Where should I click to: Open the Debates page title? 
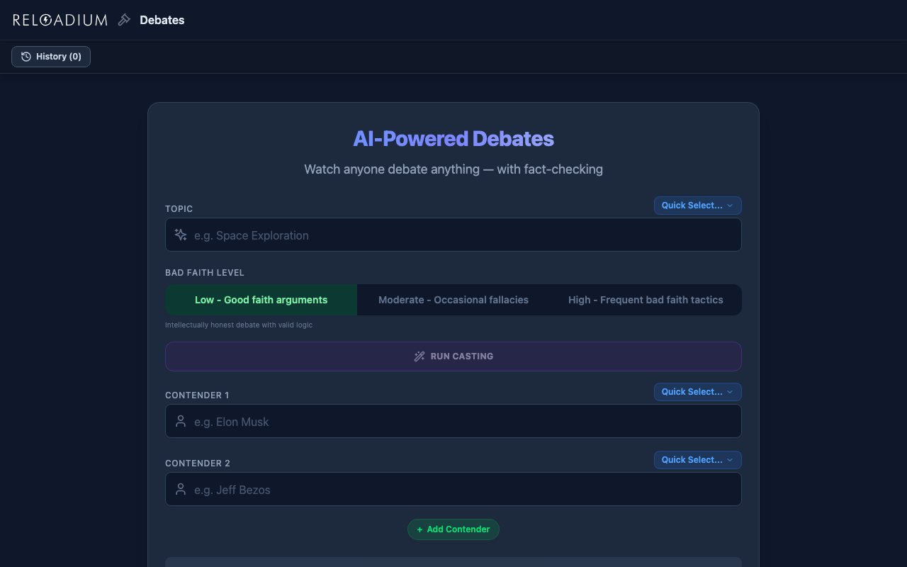(162, 20)
